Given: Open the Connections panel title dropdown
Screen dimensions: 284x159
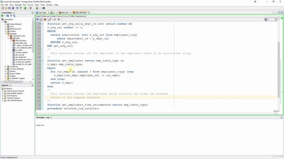Looking at the screenshot, I should [13, 13].
